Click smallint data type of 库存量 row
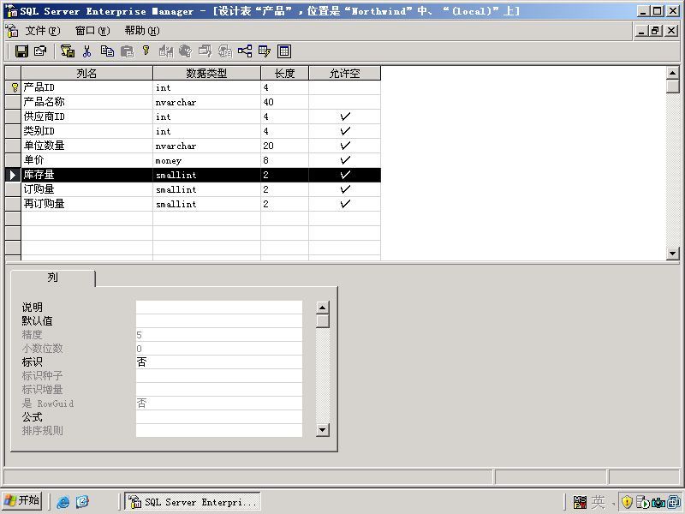Screen dimensions: 685x514 206,175
